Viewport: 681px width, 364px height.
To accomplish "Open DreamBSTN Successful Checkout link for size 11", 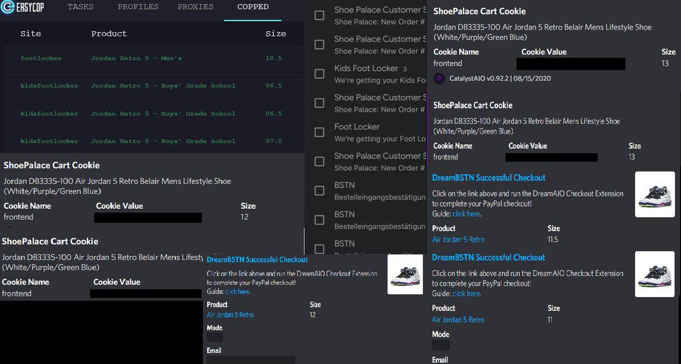I will (489, 257).
